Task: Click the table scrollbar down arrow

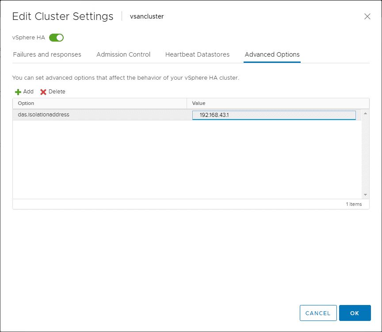Action: click(365, 194)
